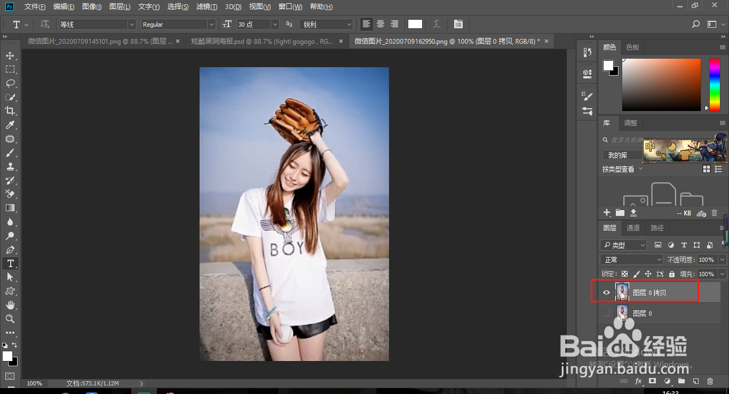Select the Pen tool
Image resolution: width=729 pixels, height=394 pixels.
tap(10, 250)
